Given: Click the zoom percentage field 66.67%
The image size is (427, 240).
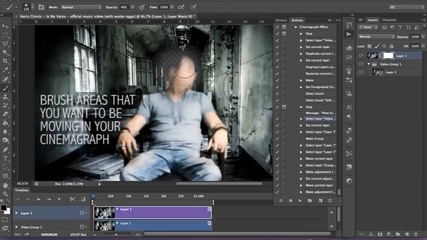Looking at the screenshot, I should [x=23, y=184].
